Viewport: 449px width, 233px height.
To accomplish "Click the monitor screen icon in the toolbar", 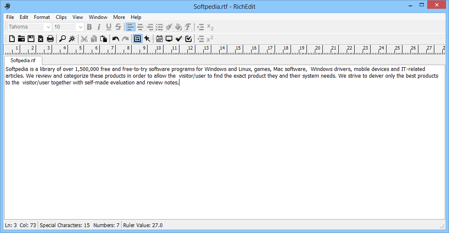I will tap(169, 39).
